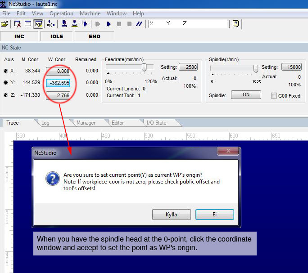The height and width of the screenshot is (273, 308).
Task: Click the X axis diamond icon
Action: click(6, 71)
